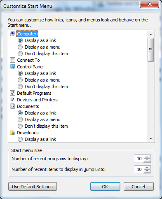Select the Computer list item label

pos(27,34)
